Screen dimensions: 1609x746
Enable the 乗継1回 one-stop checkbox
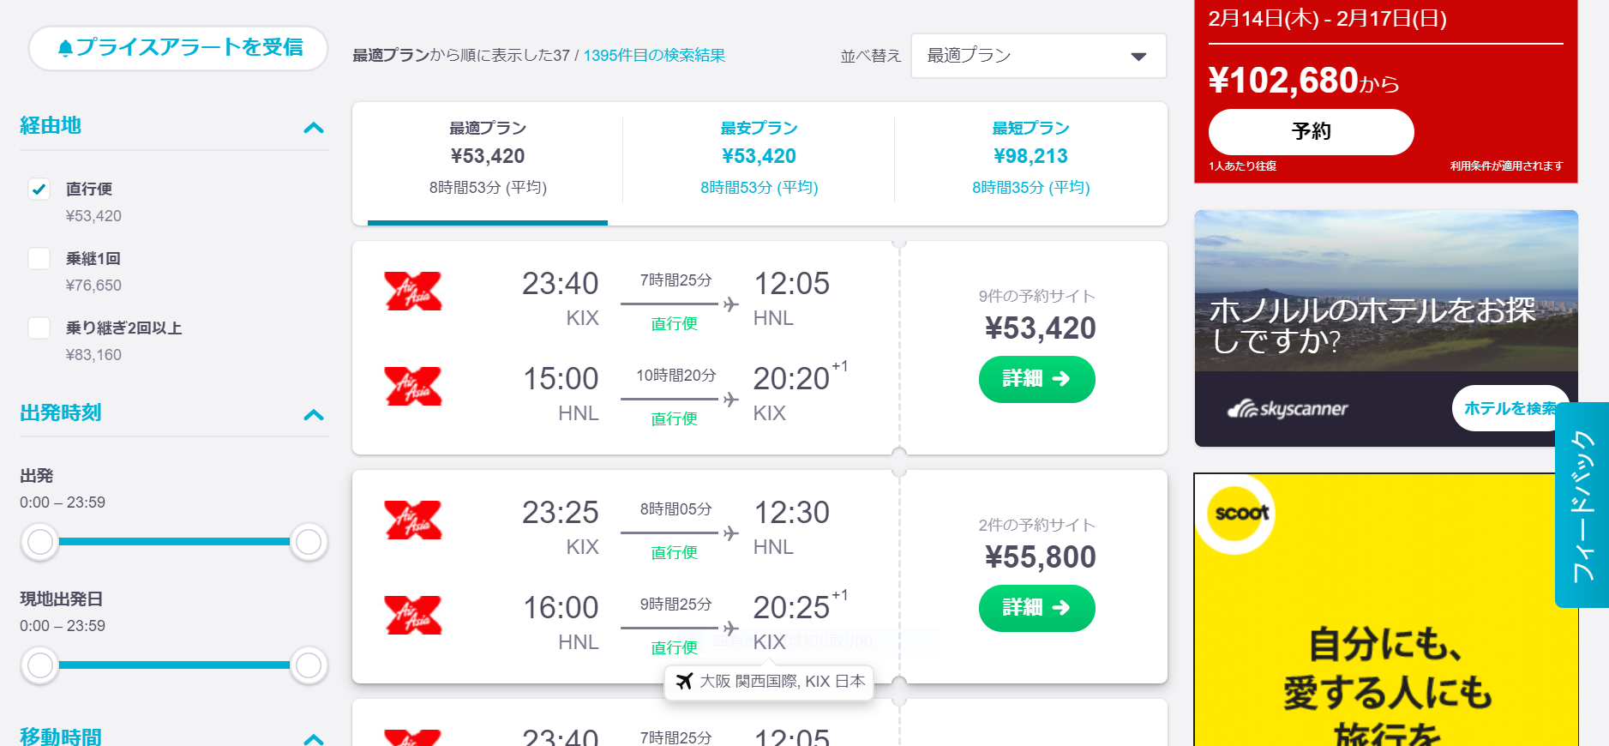click(39, 258)
